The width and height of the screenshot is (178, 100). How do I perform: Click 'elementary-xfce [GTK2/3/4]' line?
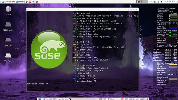point(92,60)
